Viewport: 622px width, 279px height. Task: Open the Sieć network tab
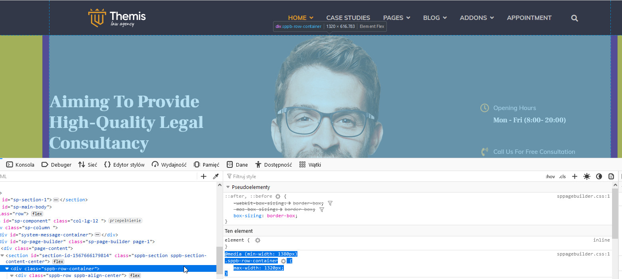tap(88, 165)
